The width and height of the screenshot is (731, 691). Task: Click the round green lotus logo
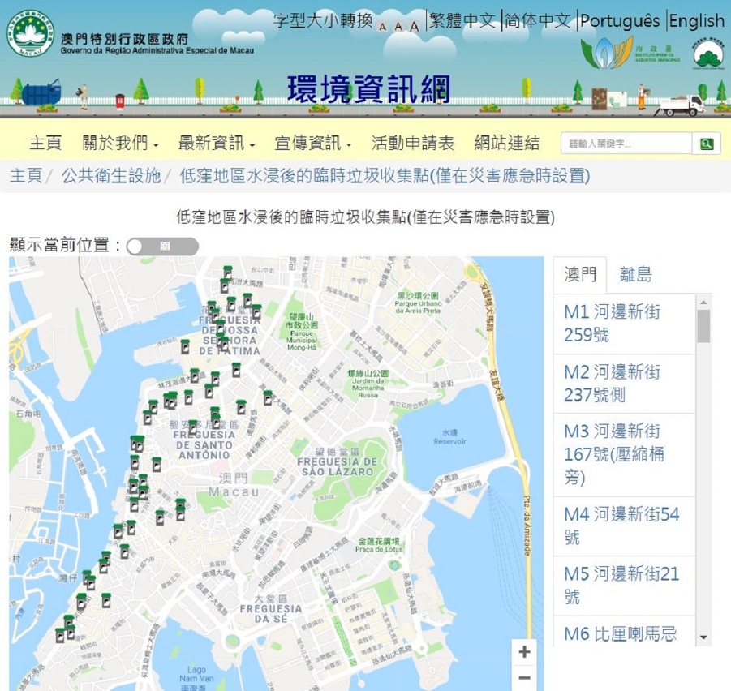coord(708,53)
